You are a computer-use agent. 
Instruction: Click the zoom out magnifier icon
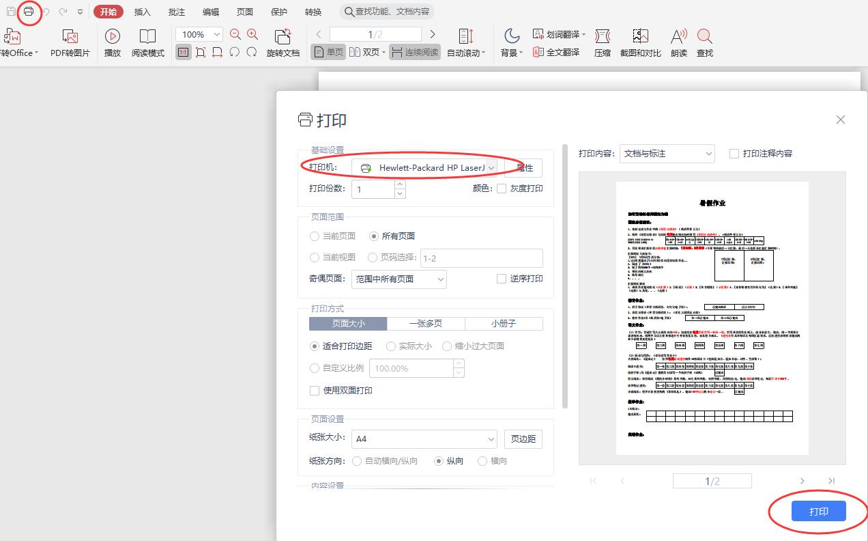tap(235, 34)
